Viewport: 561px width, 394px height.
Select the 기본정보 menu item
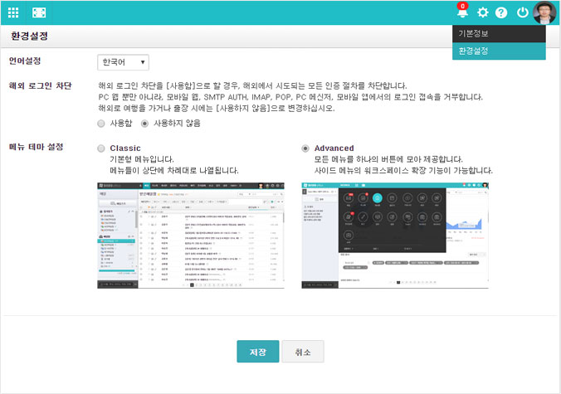click(x=499, y=34)
